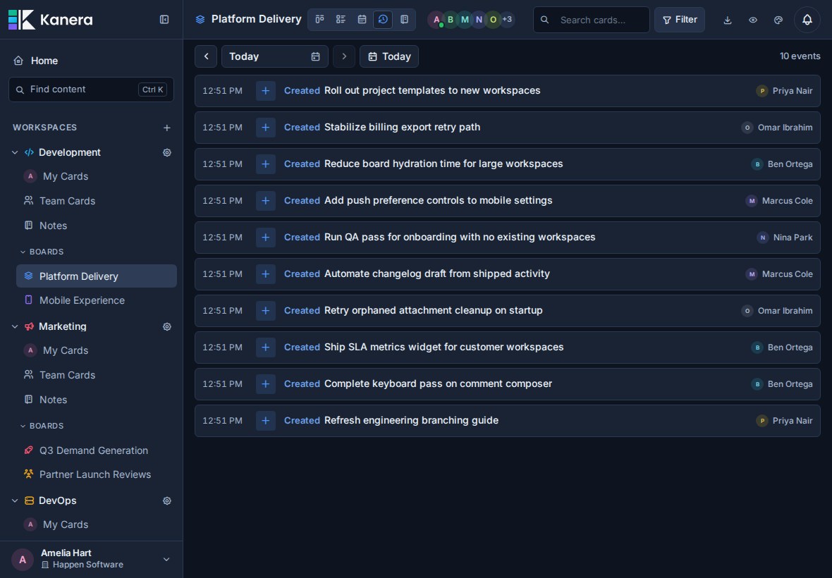
Task: Click plus icon on Complete keyboard pass event
Action: pyautogui.click(x=265, y=384)
